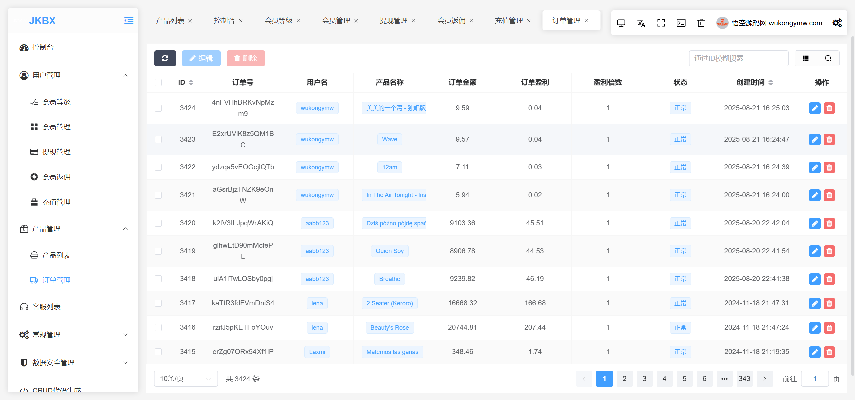The height and width of the screenshot is (400, 855).
Task: Click the ID fuzzy search input field
Action: [738, 58]
